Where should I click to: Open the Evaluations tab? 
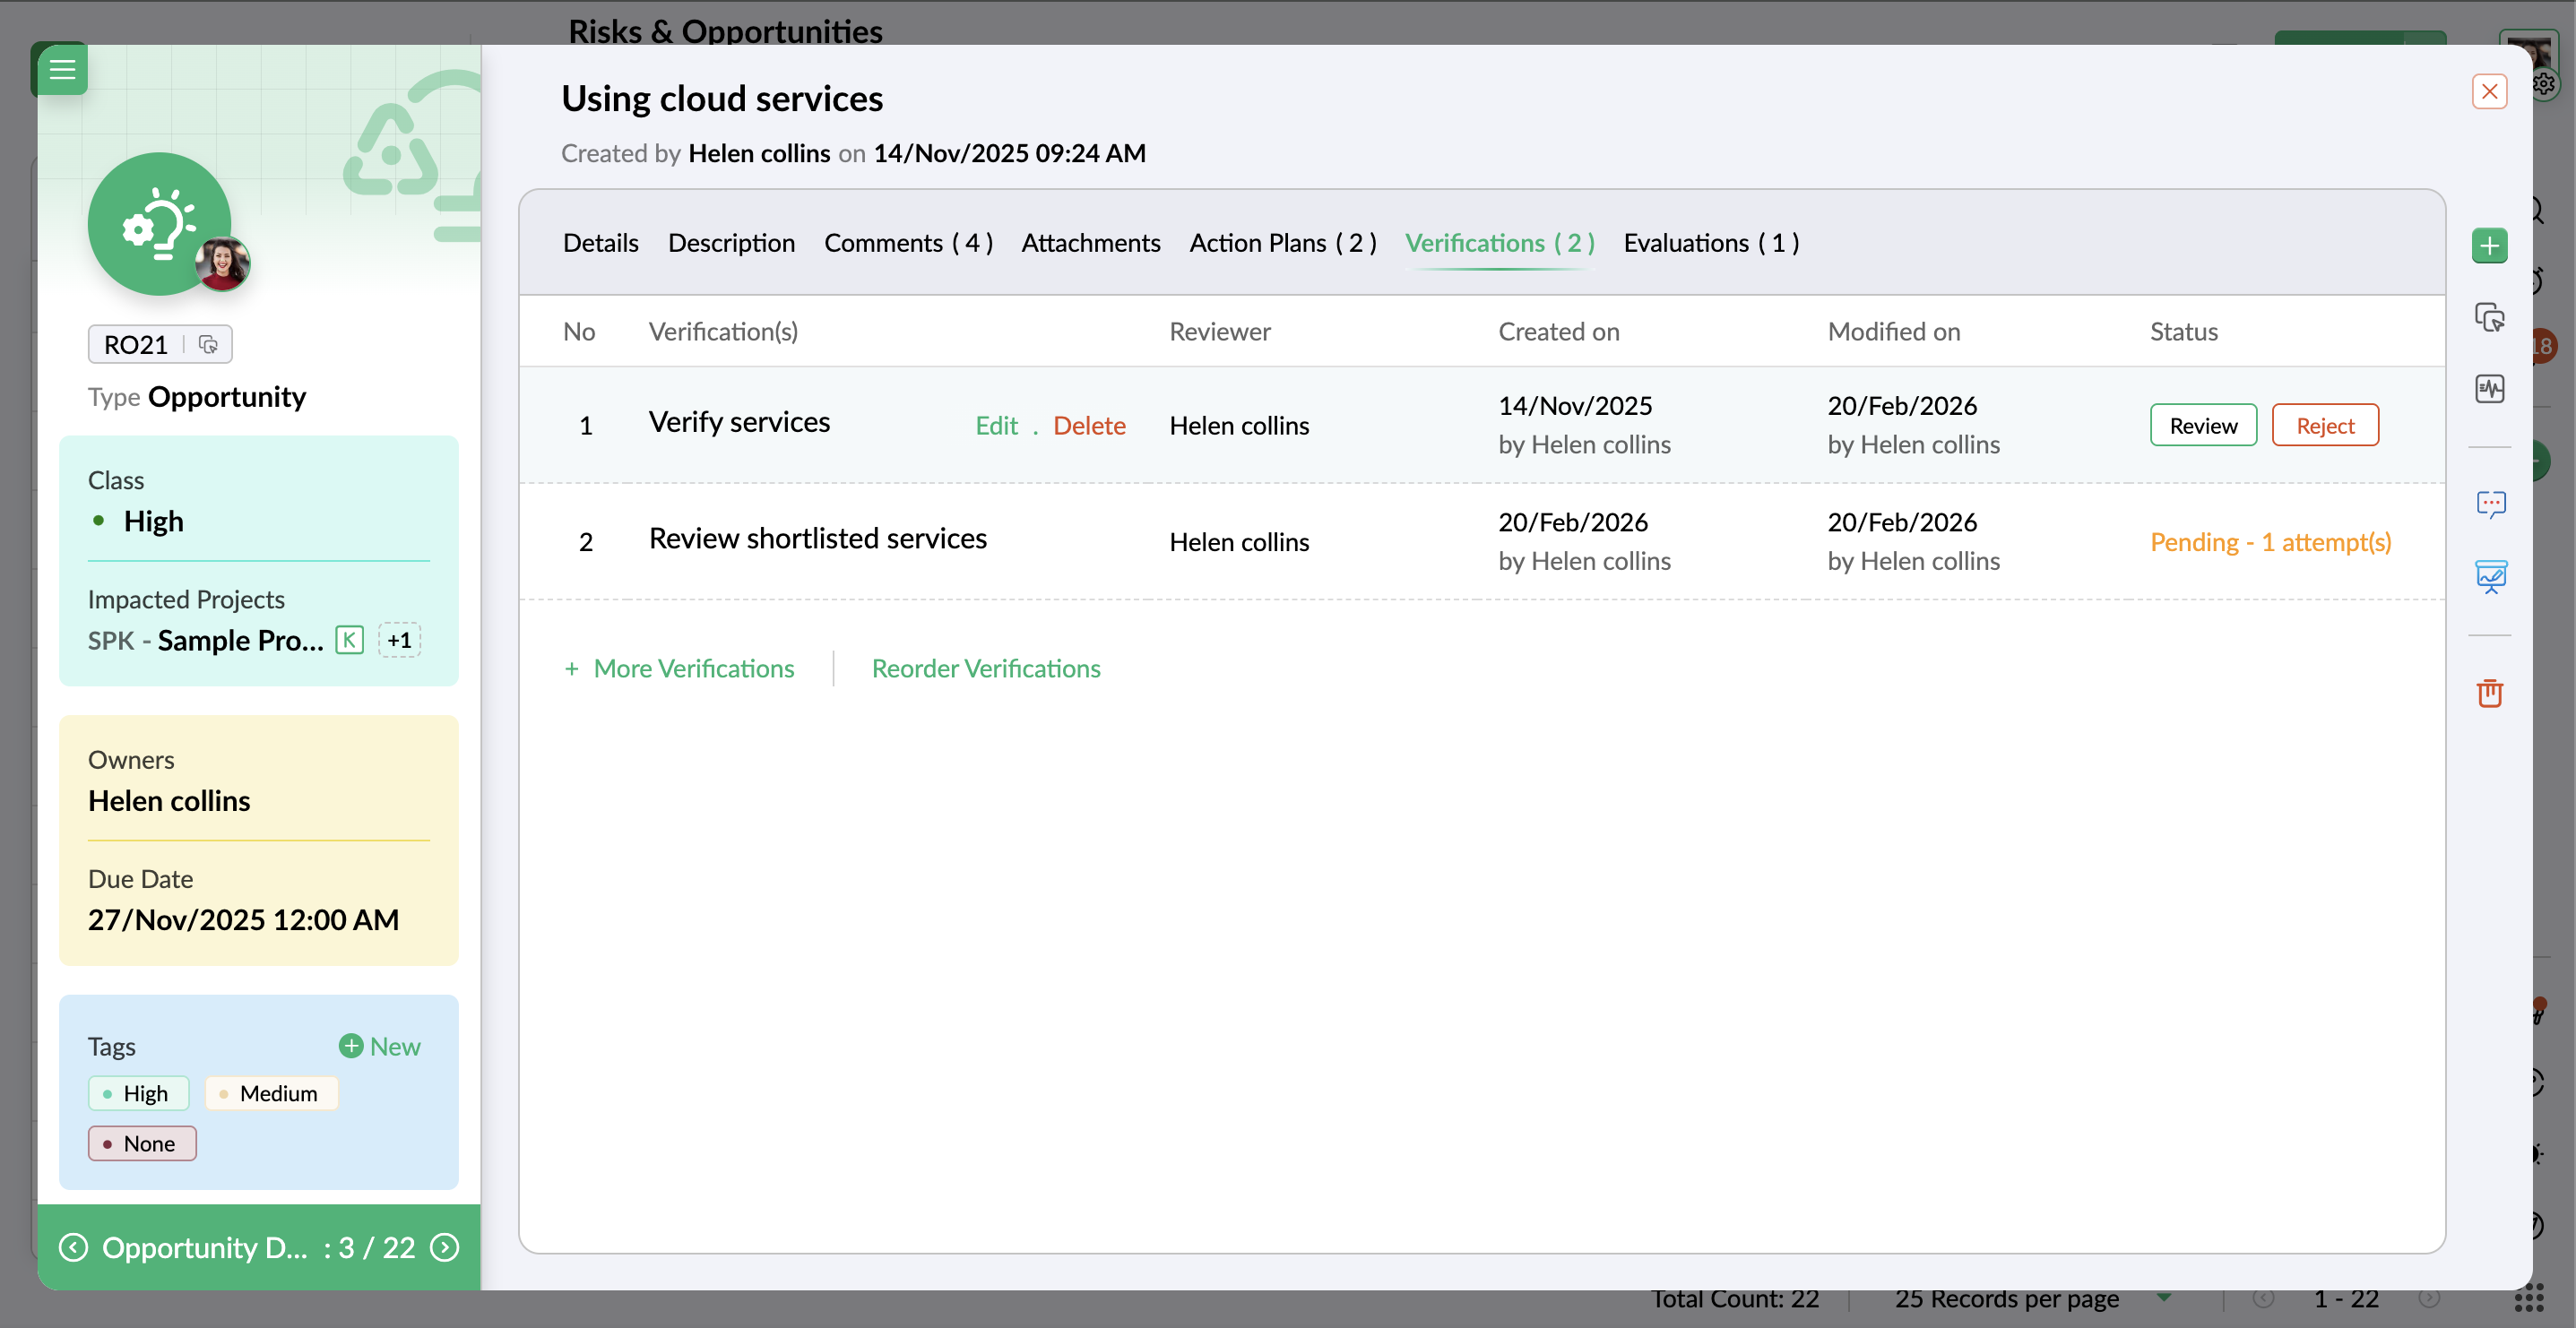1710,243
